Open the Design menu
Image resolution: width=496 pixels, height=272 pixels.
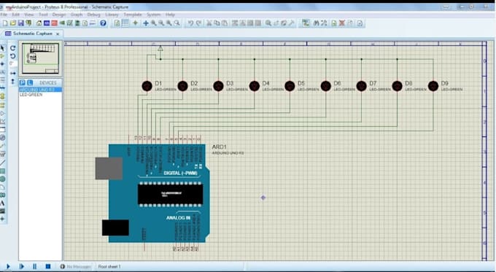pos(59,15)
